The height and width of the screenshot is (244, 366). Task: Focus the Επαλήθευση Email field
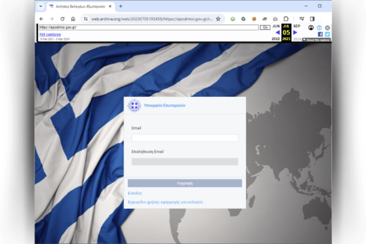pos(184,161)
